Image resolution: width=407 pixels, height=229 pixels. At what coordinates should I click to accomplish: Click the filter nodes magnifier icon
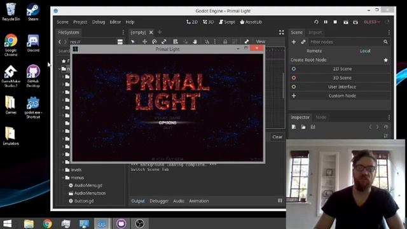point(385,42)
